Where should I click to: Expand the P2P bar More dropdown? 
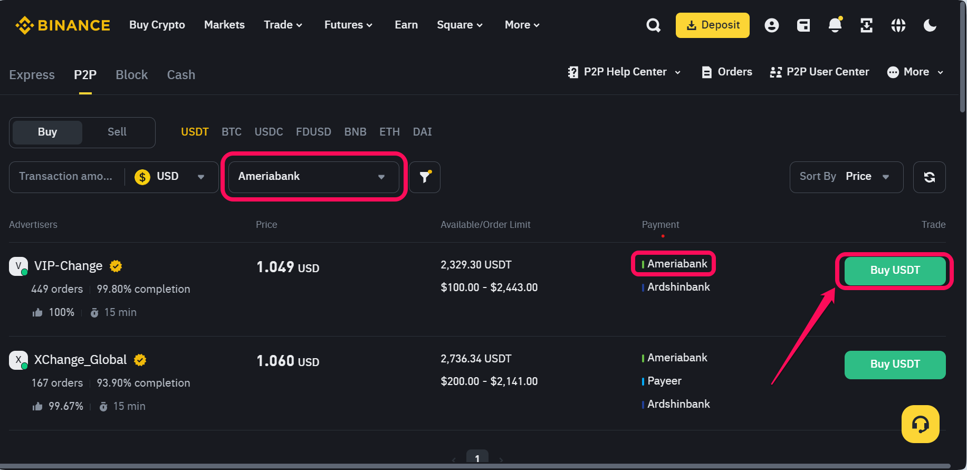941,72
